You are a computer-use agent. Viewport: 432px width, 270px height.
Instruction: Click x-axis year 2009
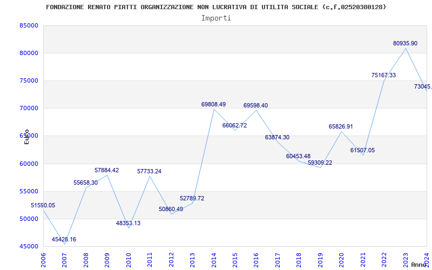pyautogui.click(x=107, y=260)
